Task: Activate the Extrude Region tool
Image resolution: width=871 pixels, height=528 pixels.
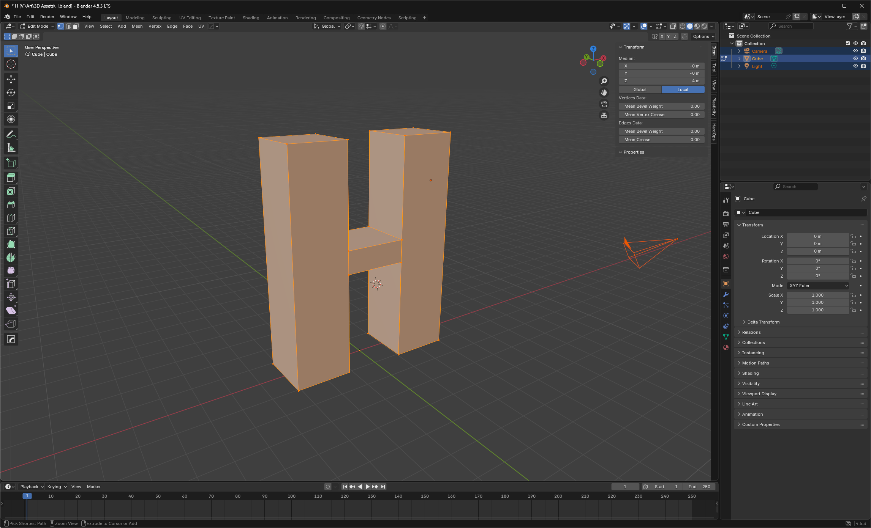Action: (x=11, y=178)
